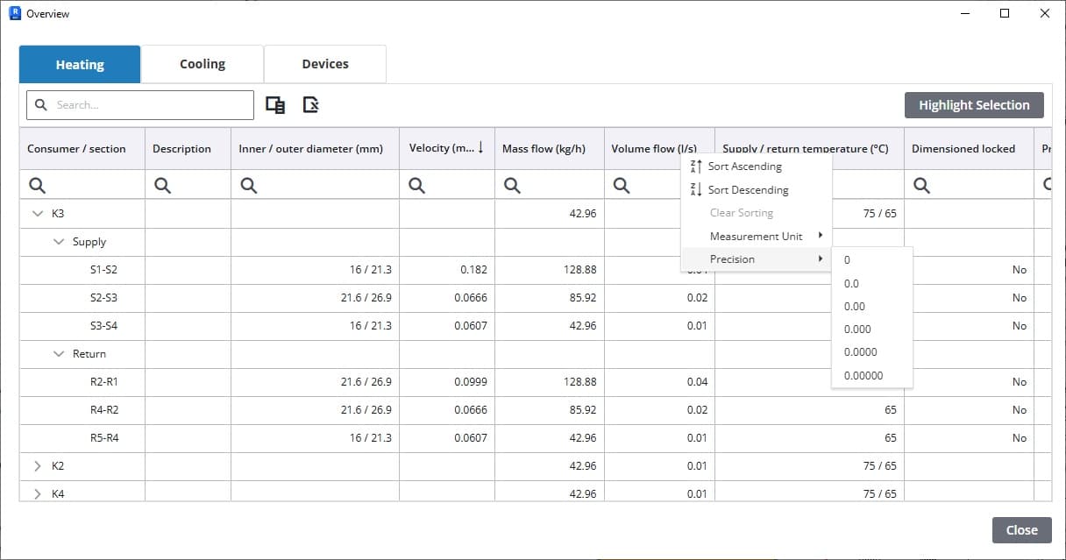Screen dimensions: 1066x560
Task: Switch to the Cooling tab
Action: pyautogui.click(x=203, y=64)
